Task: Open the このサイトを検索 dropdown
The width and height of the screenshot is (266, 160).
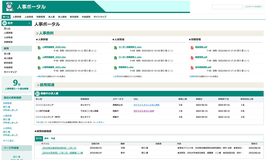Action: coord(253,7)
